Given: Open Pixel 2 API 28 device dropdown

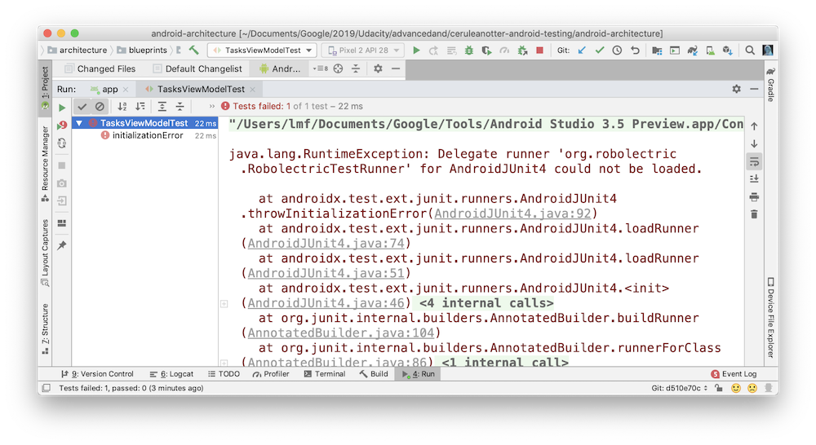Looking at the screenshot, I should tap(363, 51).
